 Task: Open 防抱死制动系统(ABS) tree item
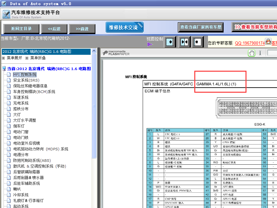(32, 161)
